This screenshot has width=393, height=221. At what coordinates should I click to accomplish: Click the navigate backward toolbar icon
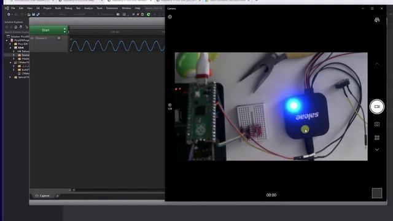click(x=9, y=15)
